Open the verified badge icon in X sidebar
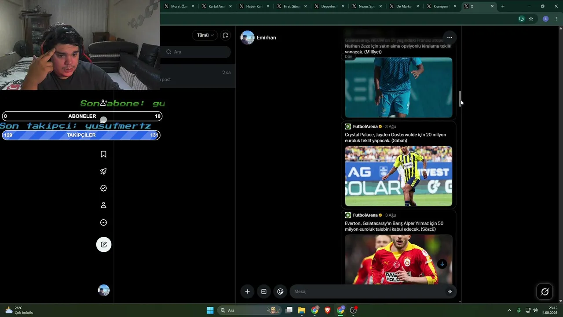The width and height of the screenshot is (563, 317). click(x=103, y=188)
